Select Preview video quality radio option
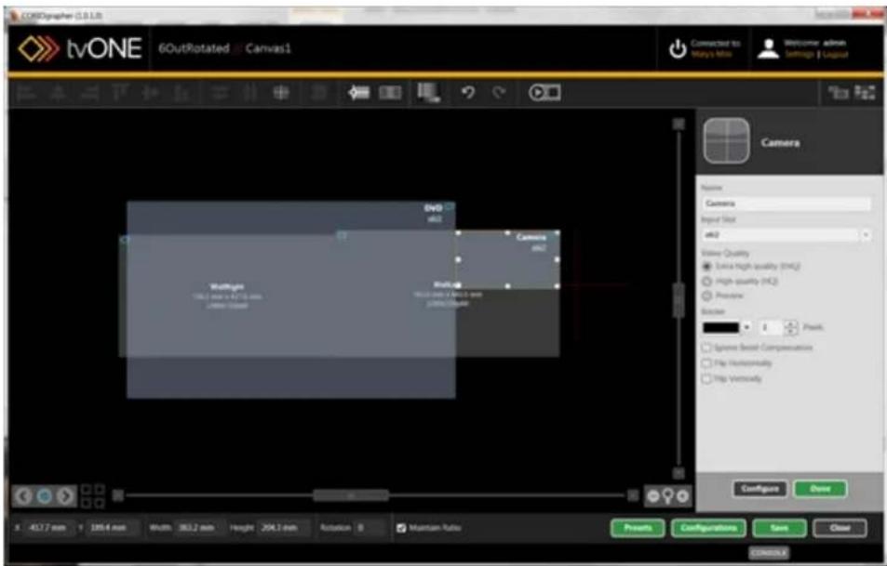 (706, 296)
